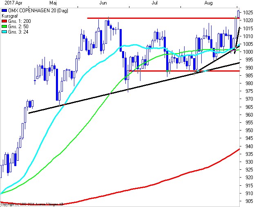Image resolution: width=254 pixels, height=207 pixels.
Task: Select the upper red resistance line
Action: [163, 18]
